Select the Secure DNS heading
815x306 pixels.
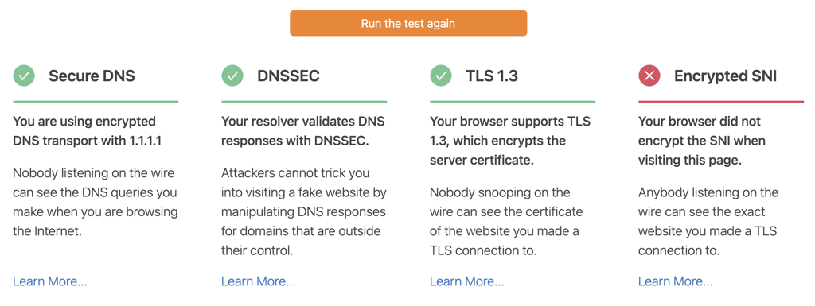(92, 76)
